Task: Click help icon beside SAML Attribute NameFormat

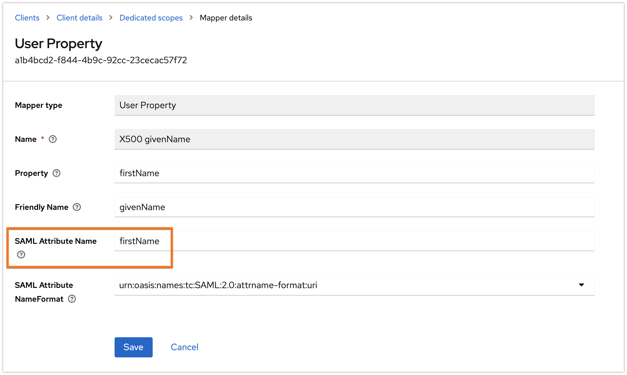Action: pyautogui.click(x=72, y=299)
